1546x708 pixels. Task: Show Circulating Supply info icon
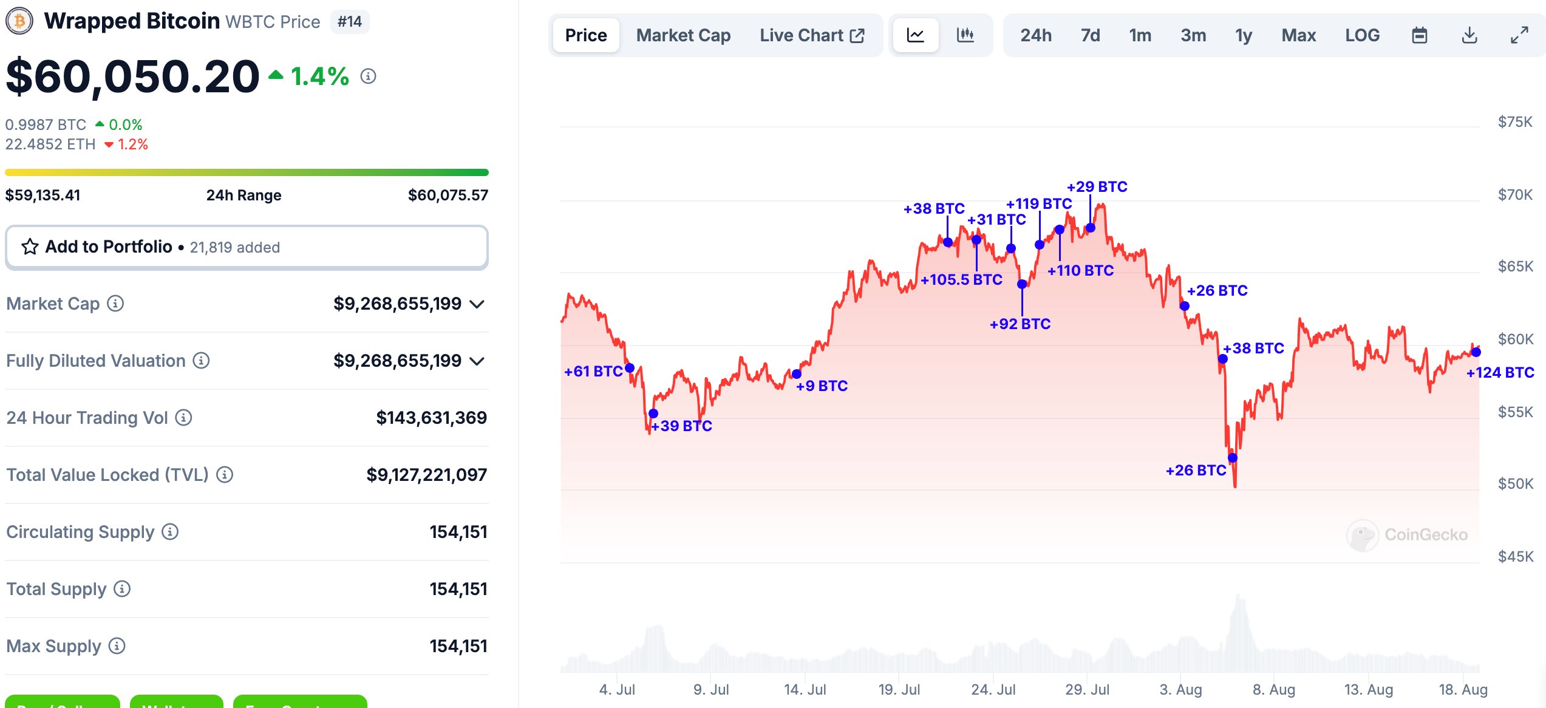pos(170,531)
